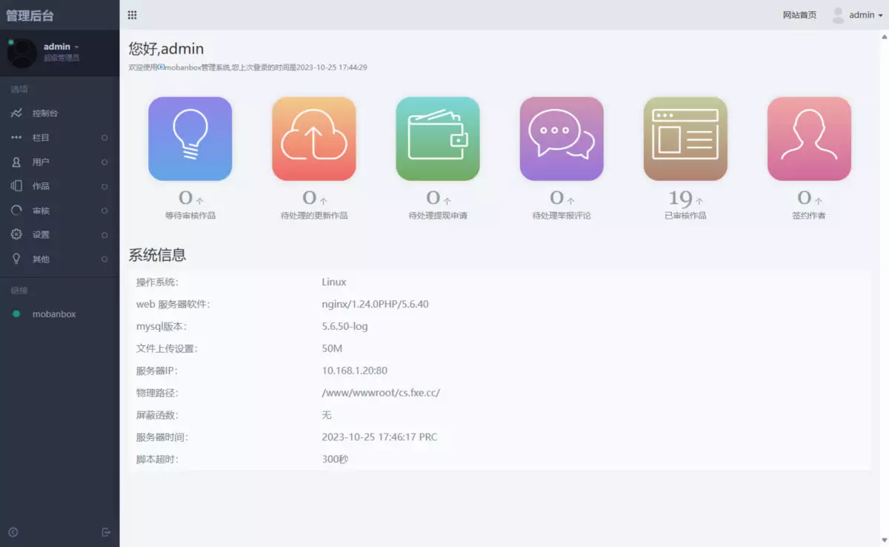Click the 控制台 chart icon

tap(16, 113)
